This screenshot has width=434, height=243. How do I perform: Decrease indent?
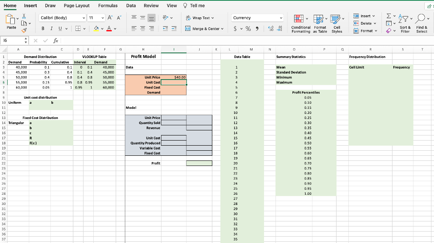[166, 28]
